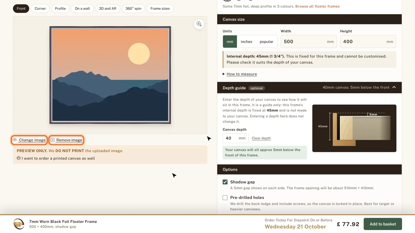415x233 pixels.
Task: Click the X icon beside Remove image
Action: (52, 140)
